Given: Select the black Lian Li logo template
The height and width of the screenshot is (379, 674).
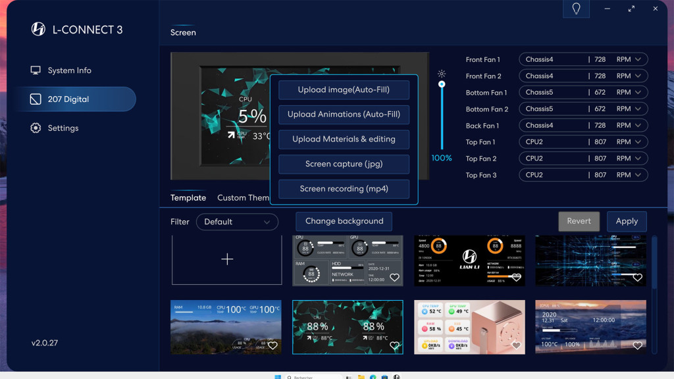Looking at the screenshot, I should click(469, 261).
